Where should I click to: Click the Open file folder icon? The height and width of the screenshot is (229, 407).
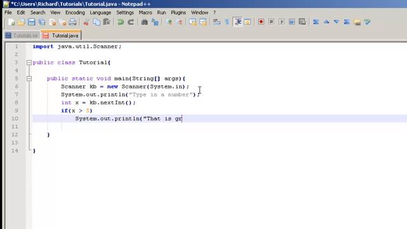21,22
